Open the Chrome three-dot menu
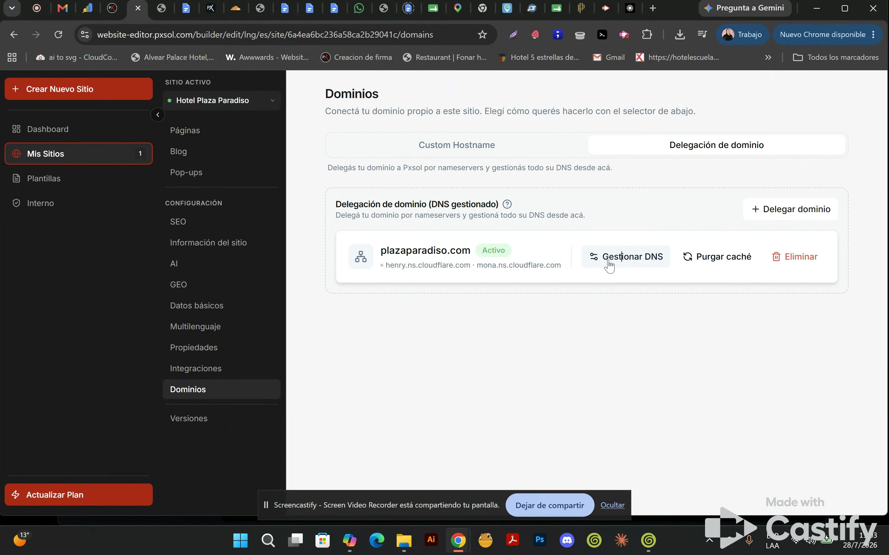Viewport: 889px width, 555px height. coord(873,35)
